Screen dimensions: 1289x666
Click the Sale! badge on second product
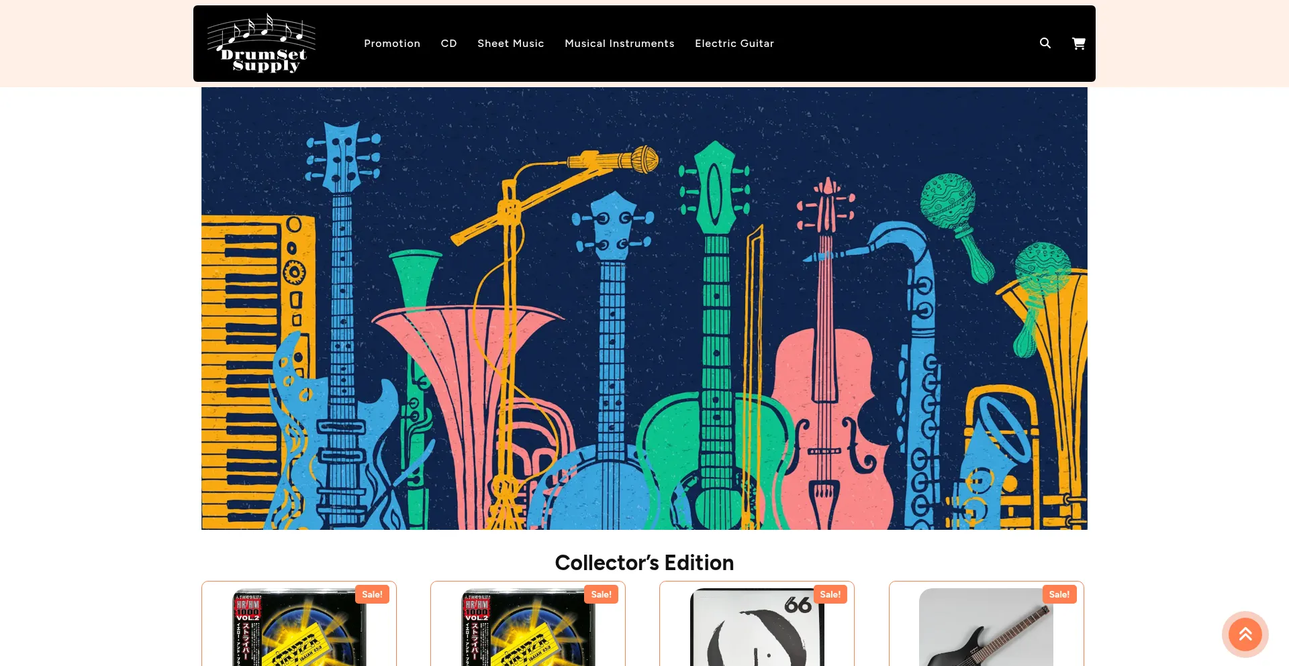(x=601, y=594)
